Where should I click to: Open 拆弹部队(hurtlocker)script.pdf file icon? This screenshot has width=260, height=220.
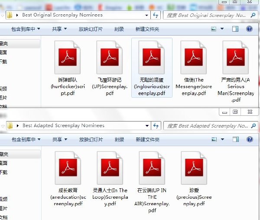pos(68,57)
